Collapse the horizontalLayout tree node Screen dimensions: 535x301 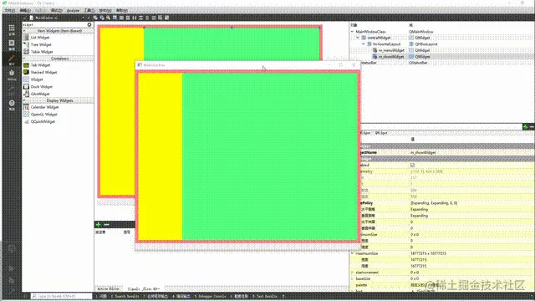click(x=364, y=44)
